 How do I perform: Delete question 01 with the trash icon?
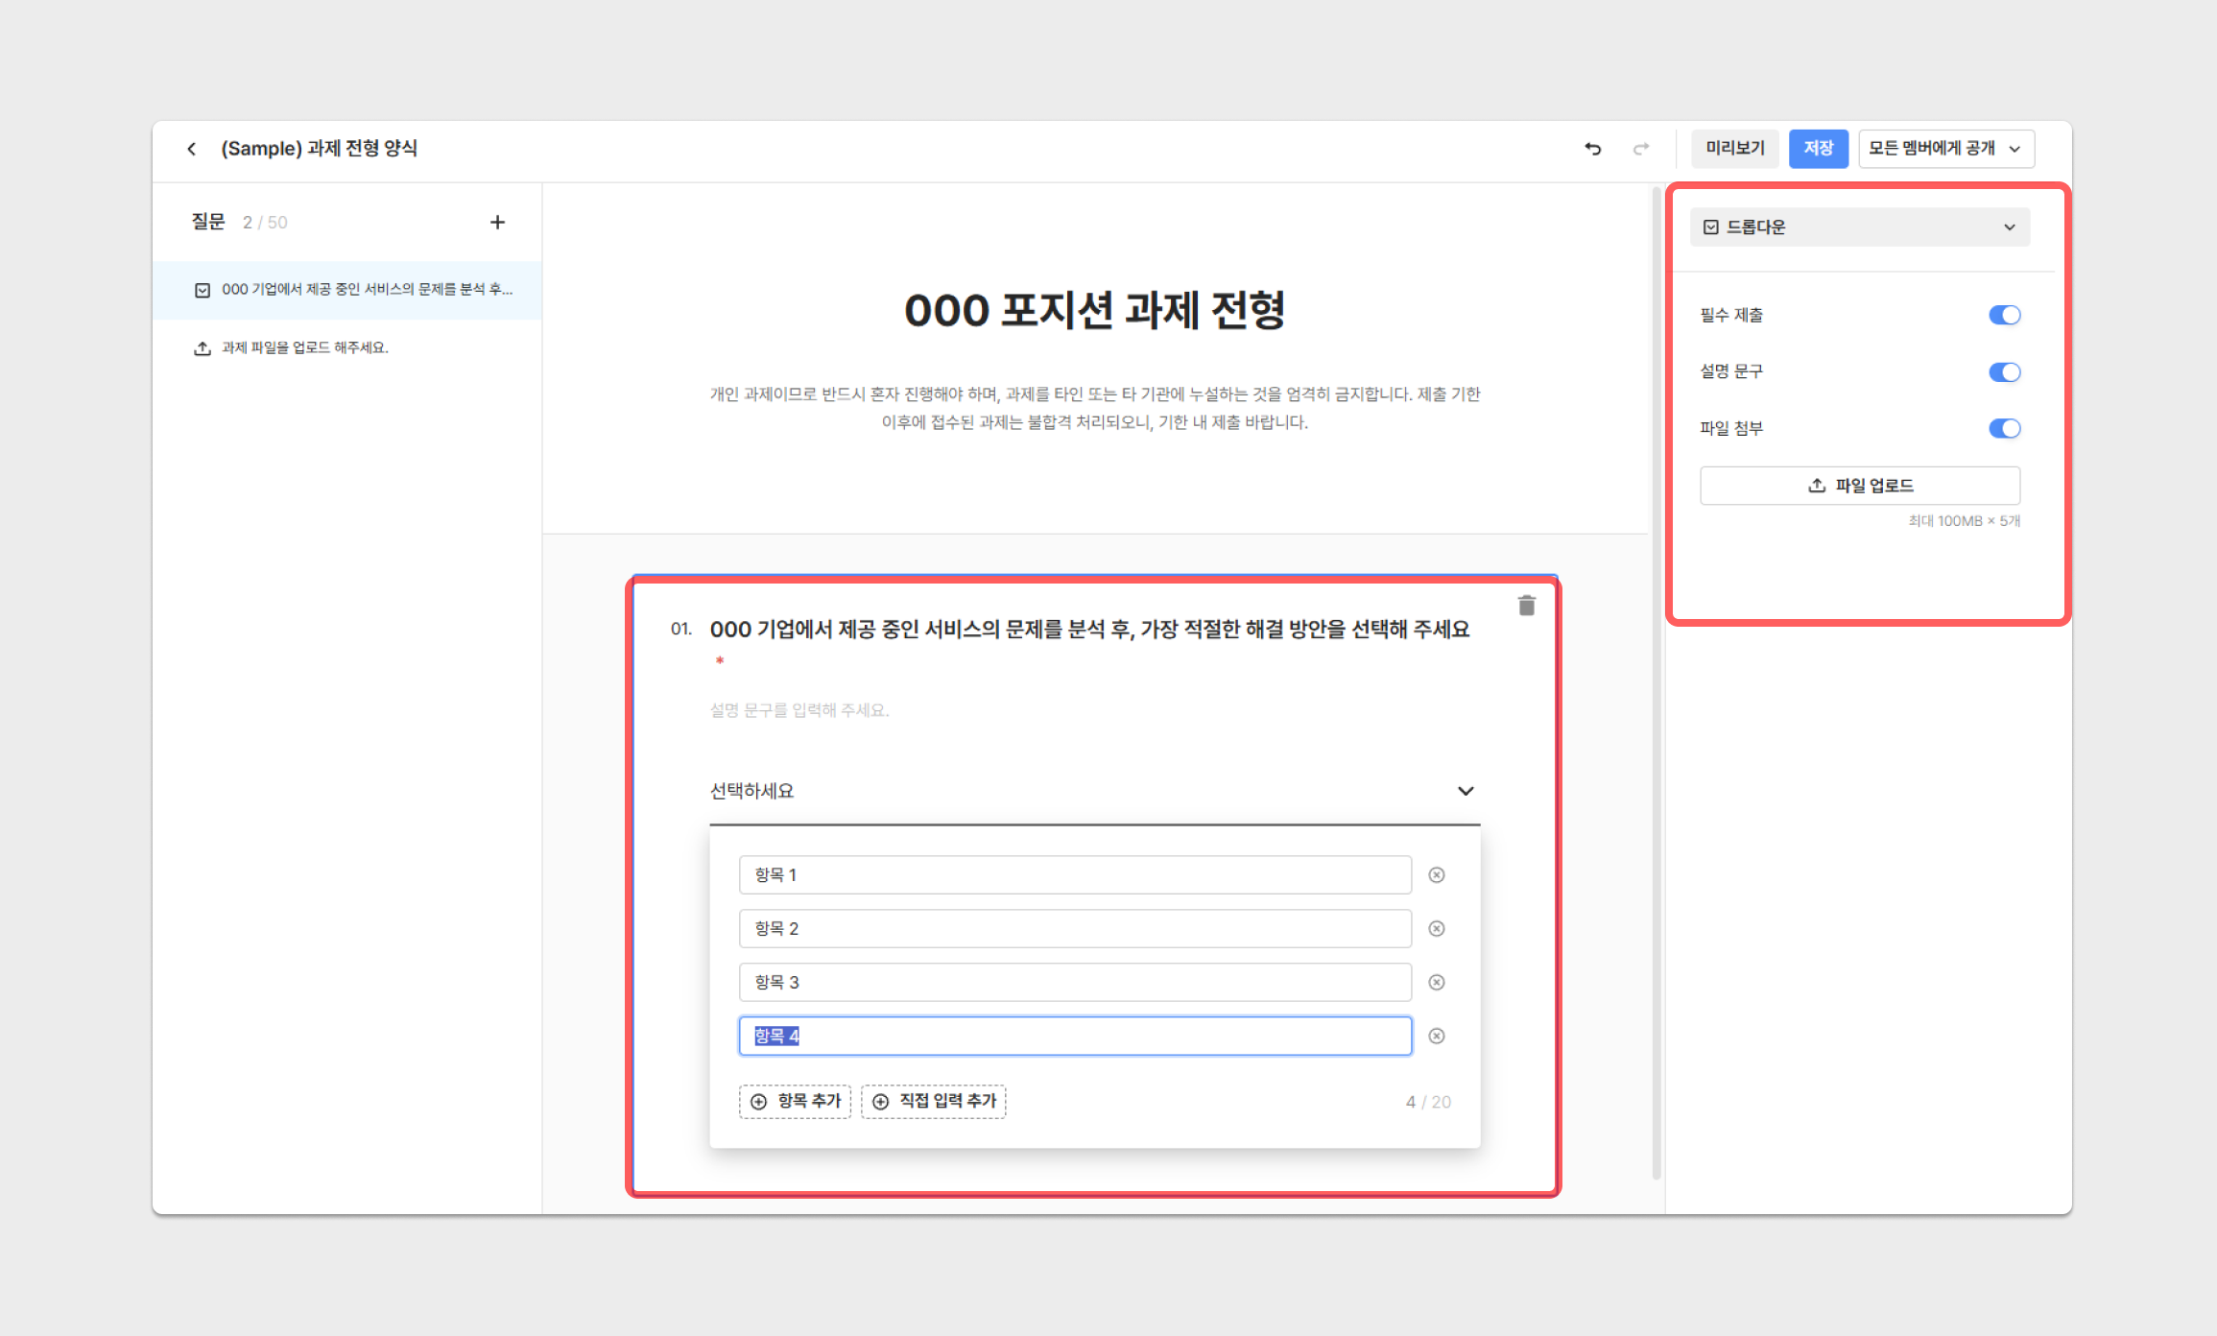click(1526, 606)
